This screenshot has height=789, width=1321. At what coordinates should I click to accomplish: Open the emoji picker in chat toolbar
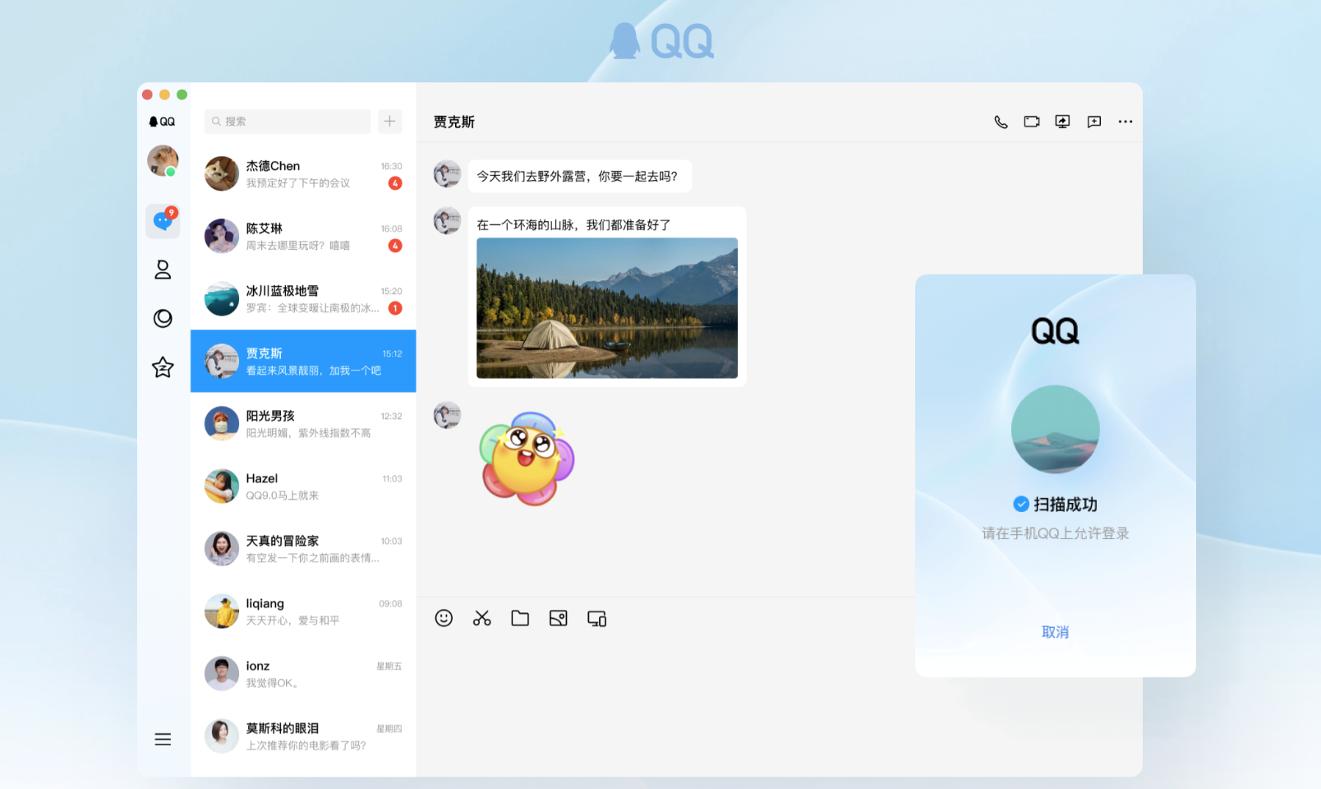click(444, 618)
